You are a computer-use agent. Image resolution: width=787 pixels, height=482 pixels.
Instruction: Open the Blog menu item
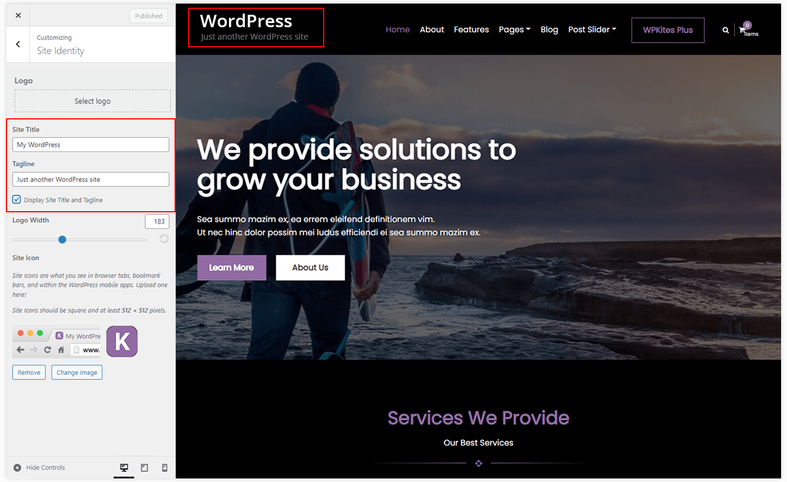549,30
